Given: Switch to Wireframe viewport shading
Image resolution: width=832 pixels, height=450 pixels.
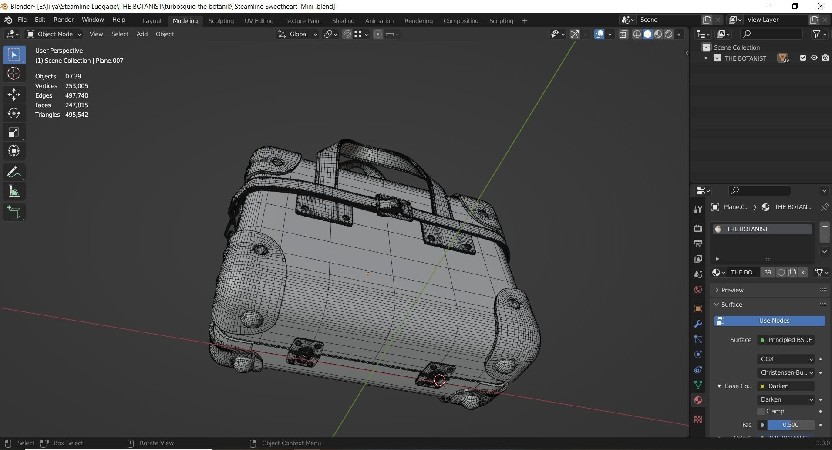Looking at the screenshot, I should tap(637, 34).
